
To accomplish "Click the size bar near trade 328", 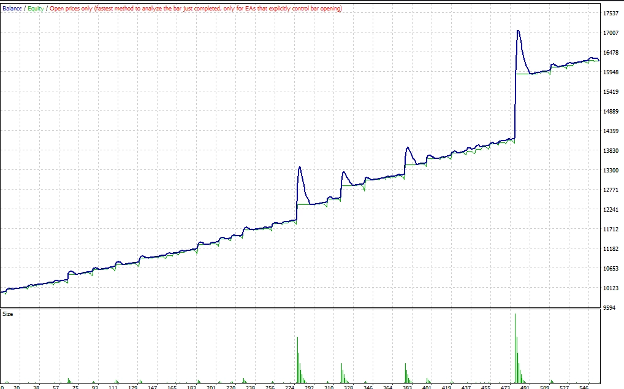I will tap(342, 373).
